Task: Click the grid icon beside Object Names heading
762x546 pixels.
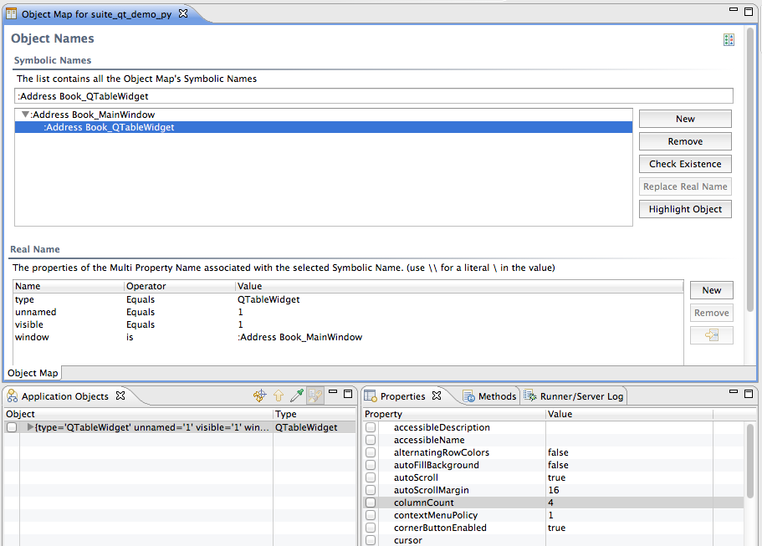Action: pyautogui.click(x=729, y=40)
